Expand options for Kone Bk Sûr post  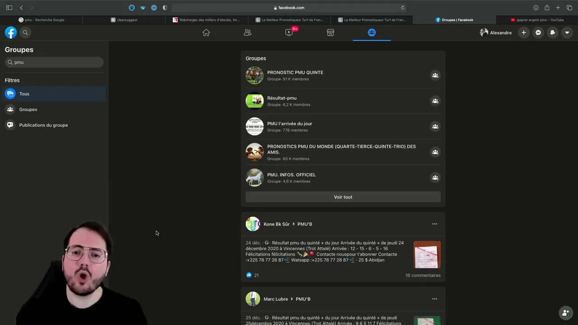coord(434,224)
